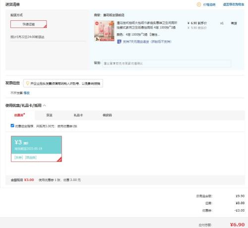Open the 领货码 tab
Viewport: 248px width, 228px height.
click(x=107, y=115)
